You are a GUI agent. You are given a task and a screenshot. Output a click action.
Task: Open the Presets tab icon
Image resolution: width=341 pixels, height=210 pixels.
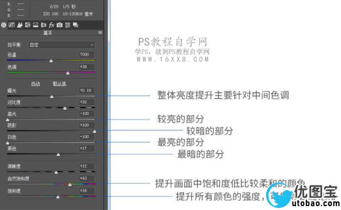pos(67,25)
